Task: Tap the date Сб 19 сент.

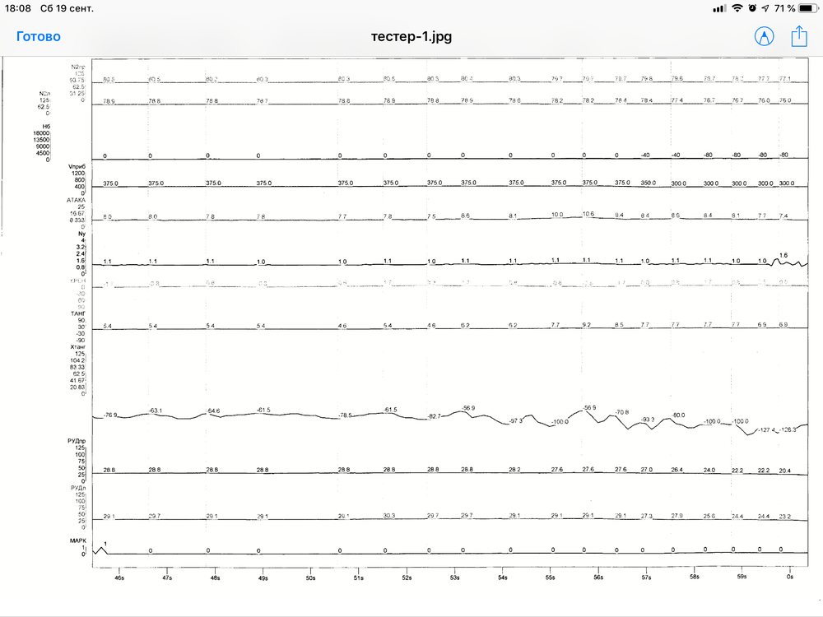Action: tap(67, 8)
